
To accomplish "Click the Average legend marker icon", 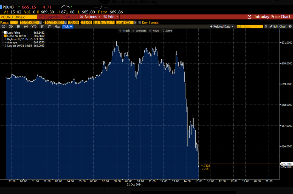I will click(5, 42).
